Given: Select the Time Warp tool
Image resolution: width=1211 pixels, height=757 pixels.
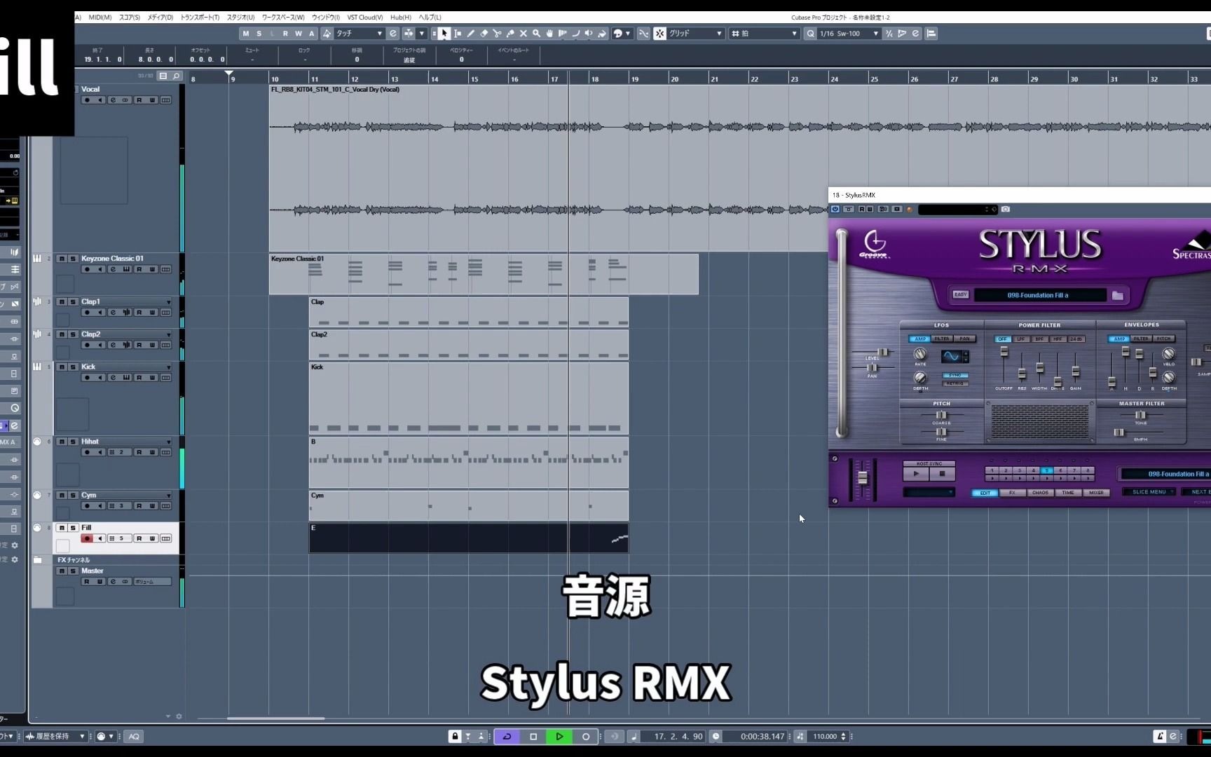Looking at the screenshot, I should [x=562, y=33].
